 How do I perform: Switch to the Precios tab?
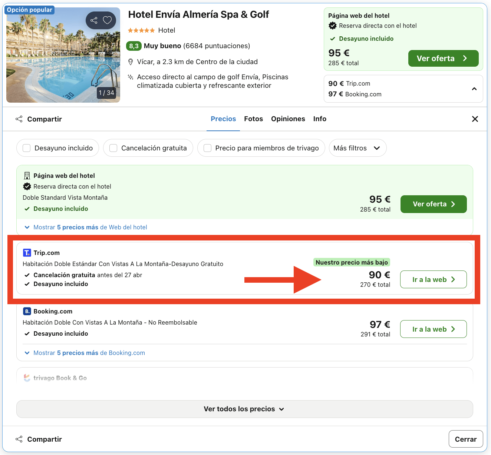(x=223, y=119)
